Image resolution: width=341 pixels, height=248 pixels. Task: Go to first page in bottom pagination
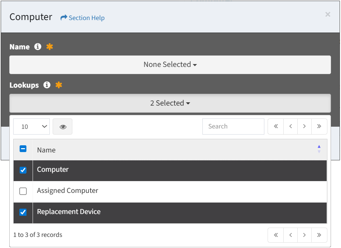(x=276, y=235)
